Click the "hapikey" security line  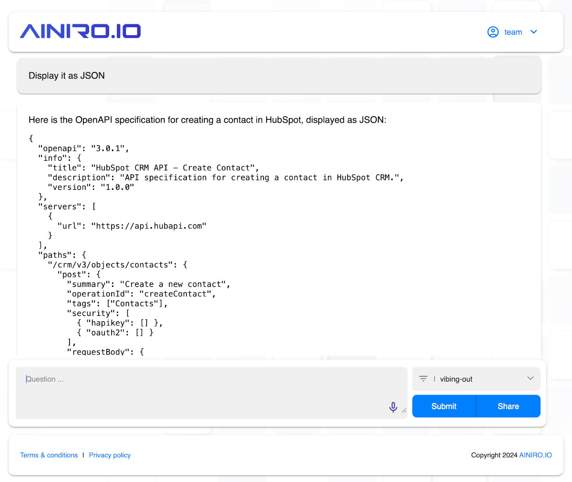pos(120,323)
